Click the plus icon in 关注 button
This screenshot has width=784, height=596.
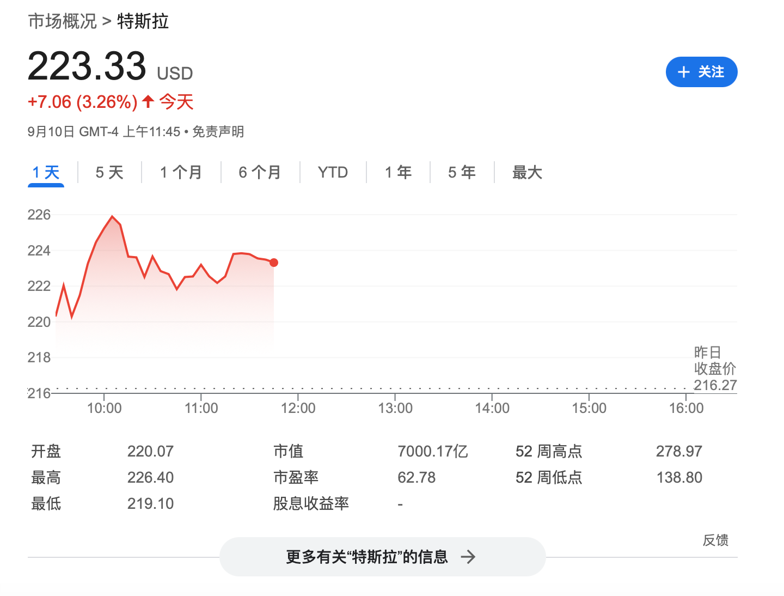[683, 72]
